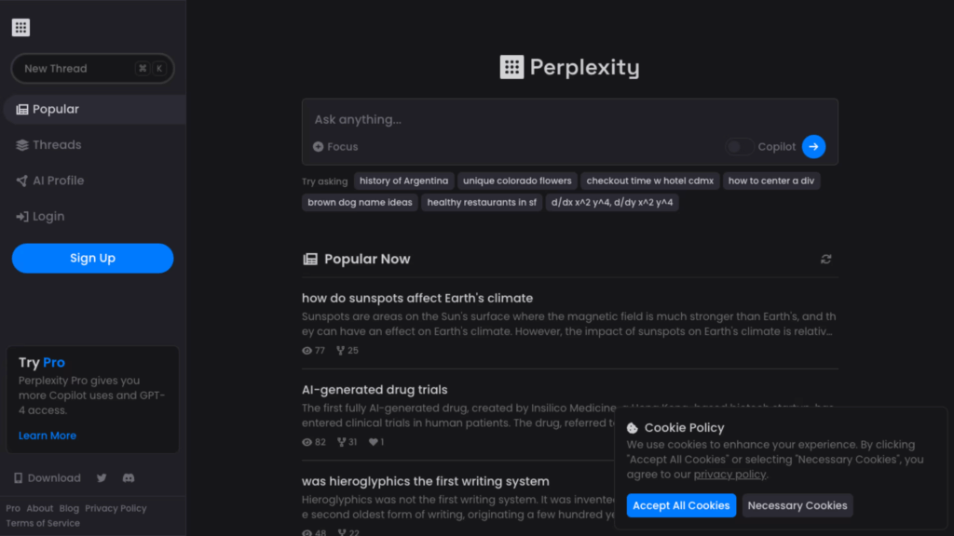This screenshot has height=536, width=954.
Task: Open the Login page
Action: click(x=48, y=217)
